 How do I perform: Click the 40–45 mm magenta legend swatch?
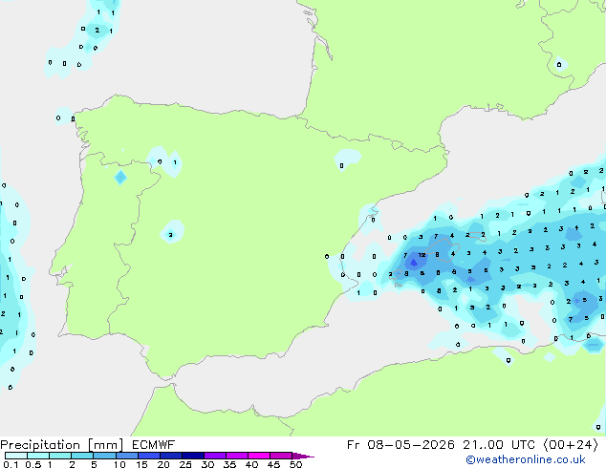click(259, 456)
